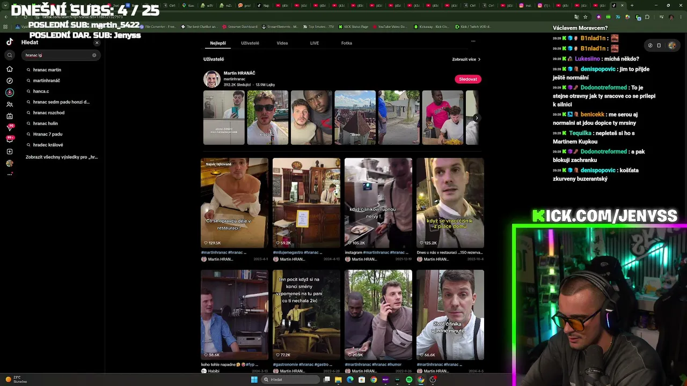Viewport: 687px width, 386px height.
Task: Click the sidebar search magnifier icon
Action: pos(10,55)
